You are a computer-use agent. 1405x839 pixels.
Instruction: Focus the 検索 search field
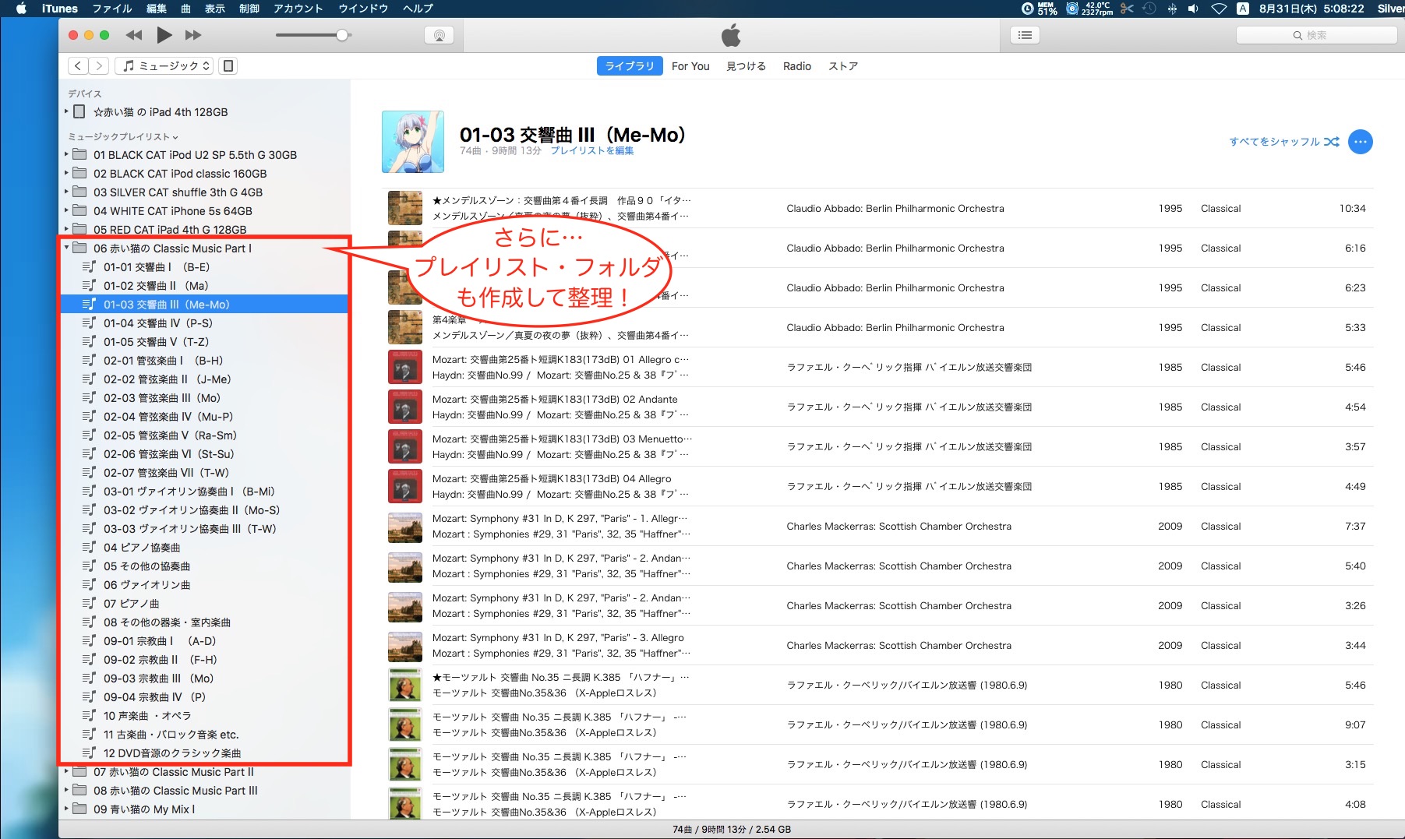[1316, 35]
